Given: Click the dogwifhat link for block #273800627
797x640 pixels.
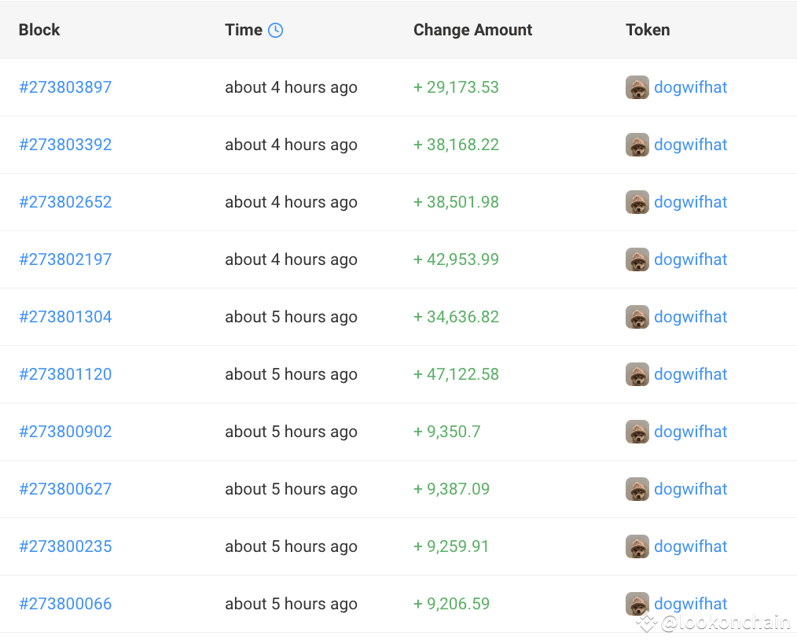Looking at the screenshot, I should click(x=690, y=489).
